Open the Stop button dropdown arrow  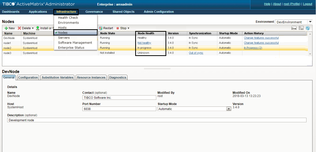128,28
